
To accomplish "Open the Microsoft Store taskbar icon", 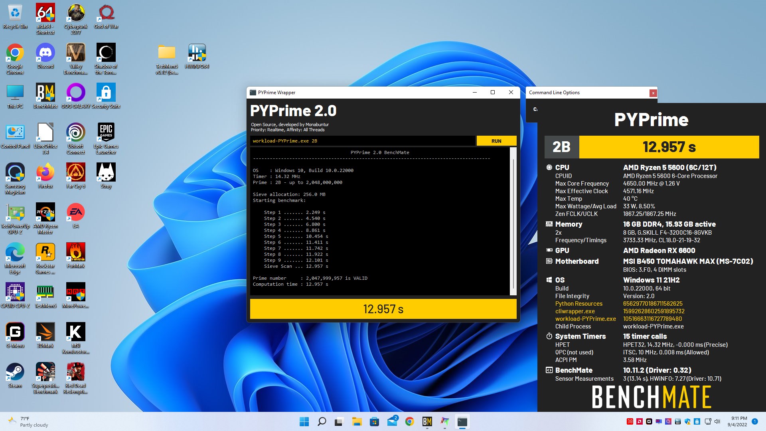I will (x=374, y=421).
